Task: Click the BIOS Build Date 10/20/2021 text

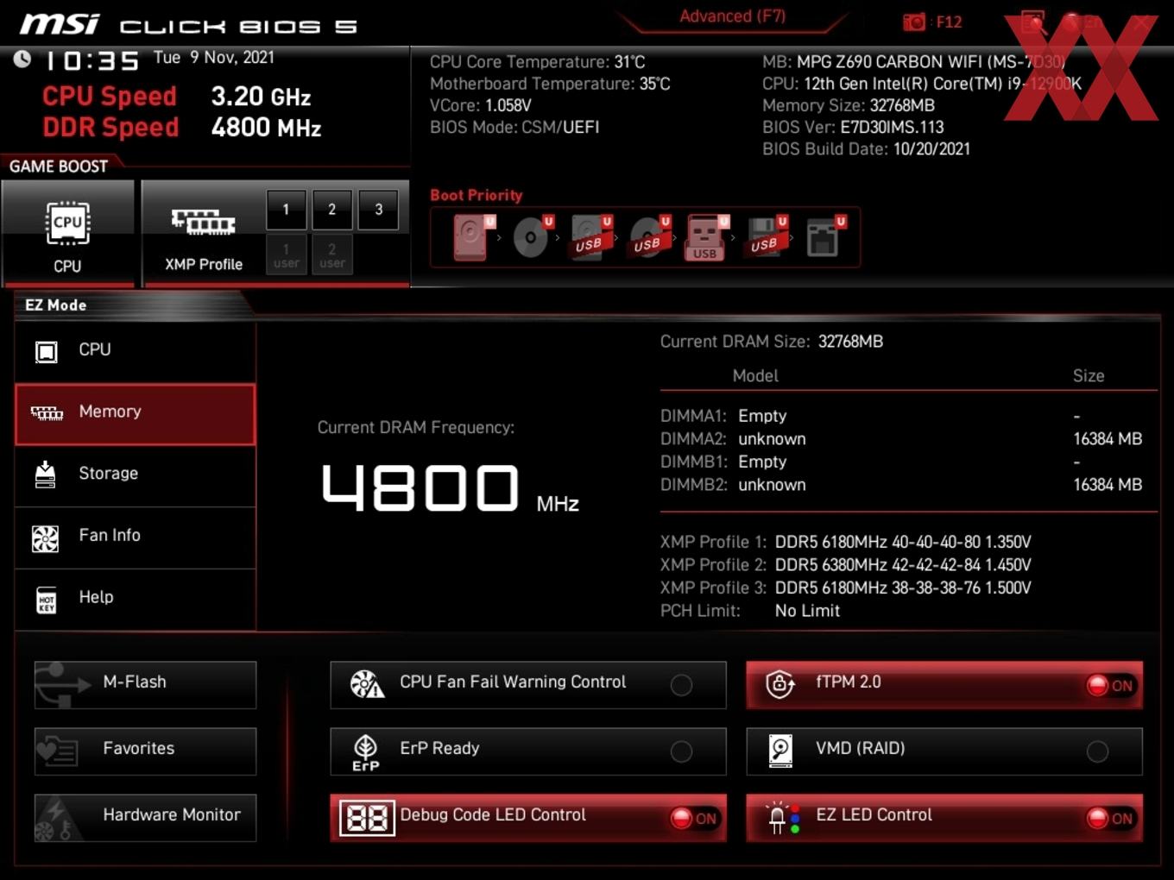Action: pyautogui.click(x=866, y=148)
